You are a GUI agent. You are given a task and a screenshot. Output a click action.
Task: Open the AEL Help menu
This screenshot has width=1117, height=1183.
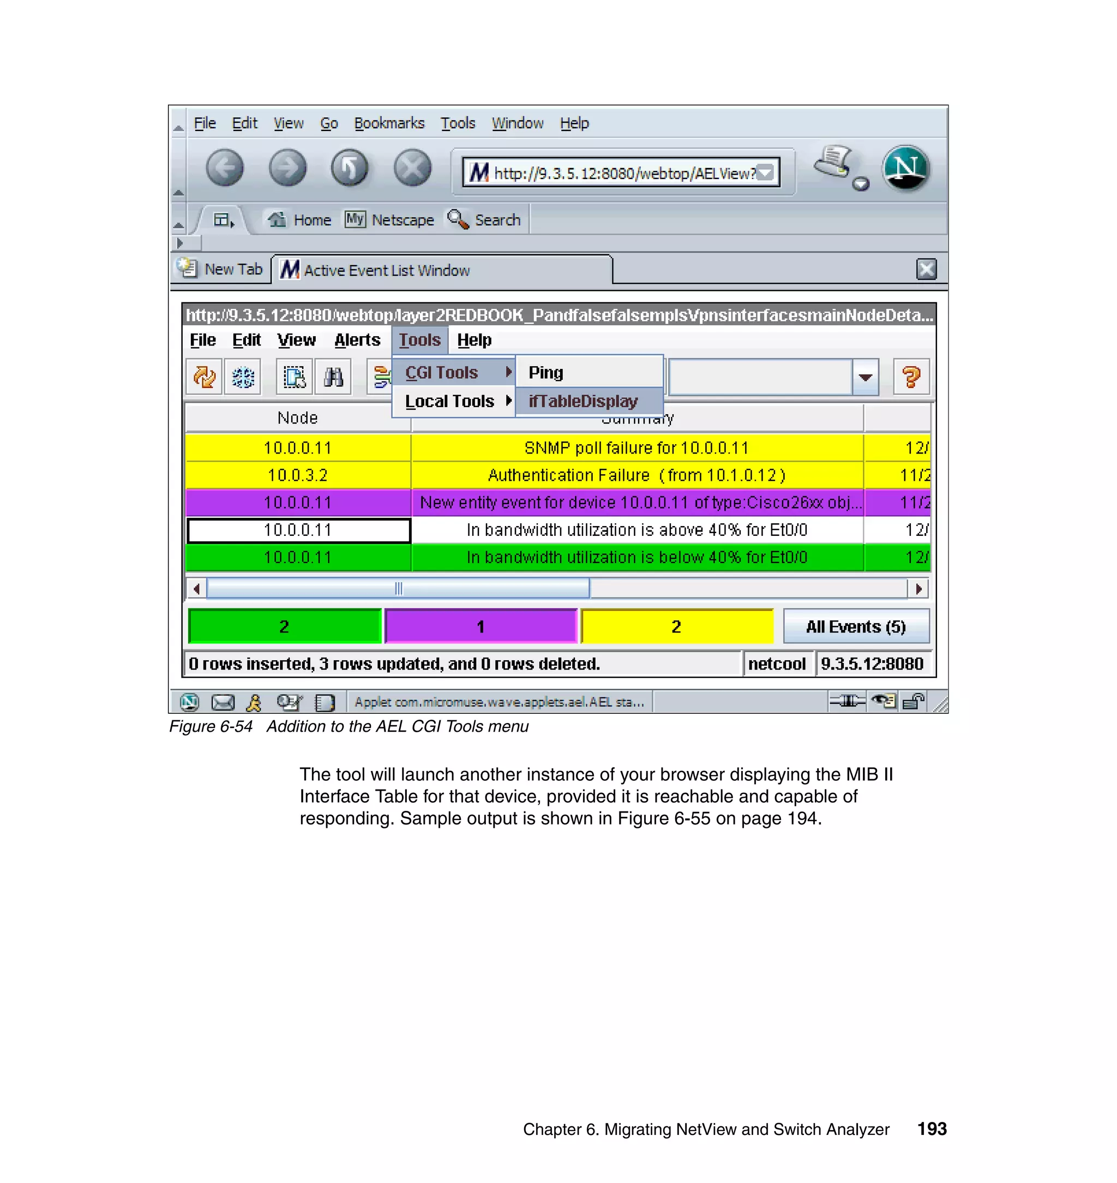pos(474,339)
